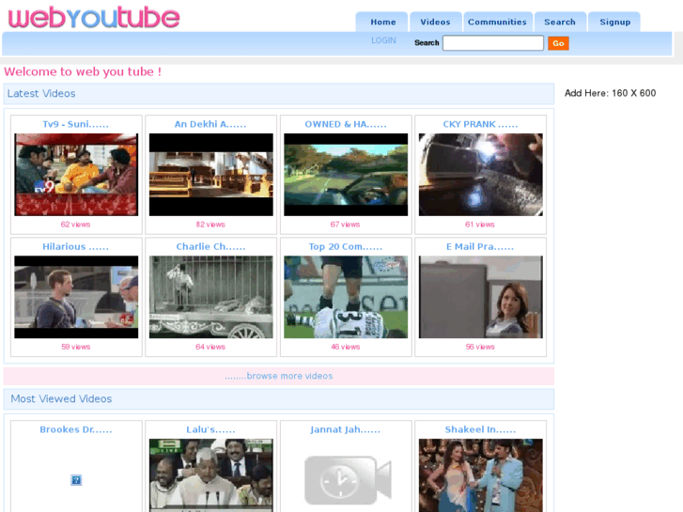Play the rugby Top 20 video thumbnail

346,297
